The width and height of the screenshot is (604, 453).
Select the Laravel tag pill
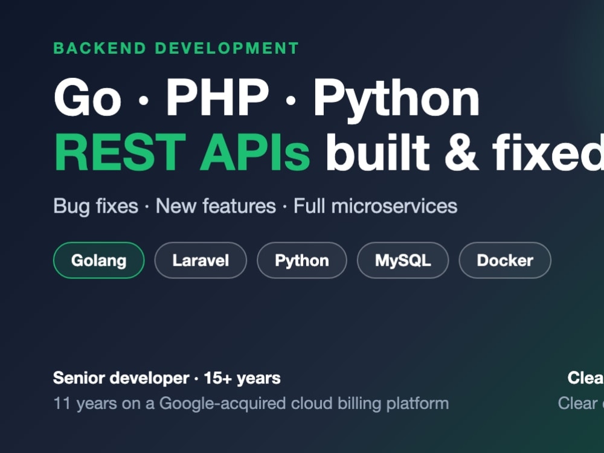click(201, 260)
